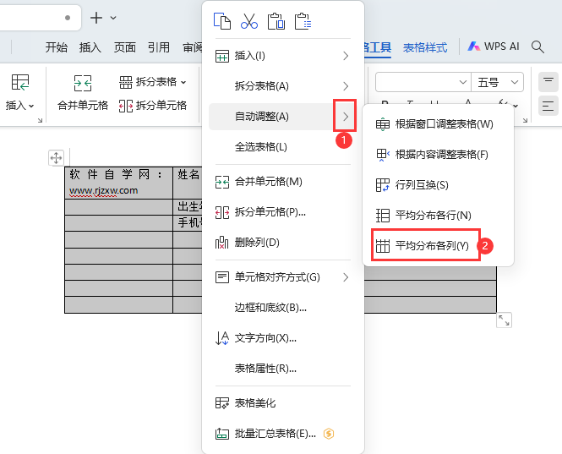Click the table resize handle at bottom-right
The height and width of the screenshot is (454, 562).
tap(504, 320)
